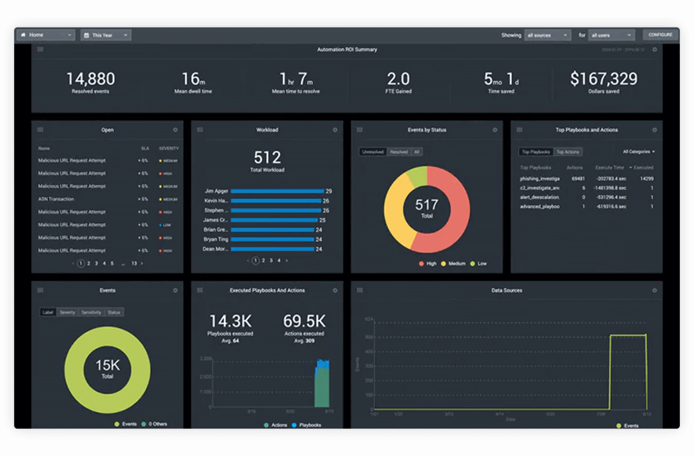Toggle Low legend in Events by Status
This screenshot has width=694, height=456.
(478, 264)
